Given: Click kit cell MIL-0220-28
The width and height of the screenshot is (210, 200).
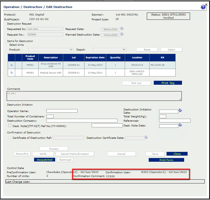Looking at the screenshot, I should (163, 65).
